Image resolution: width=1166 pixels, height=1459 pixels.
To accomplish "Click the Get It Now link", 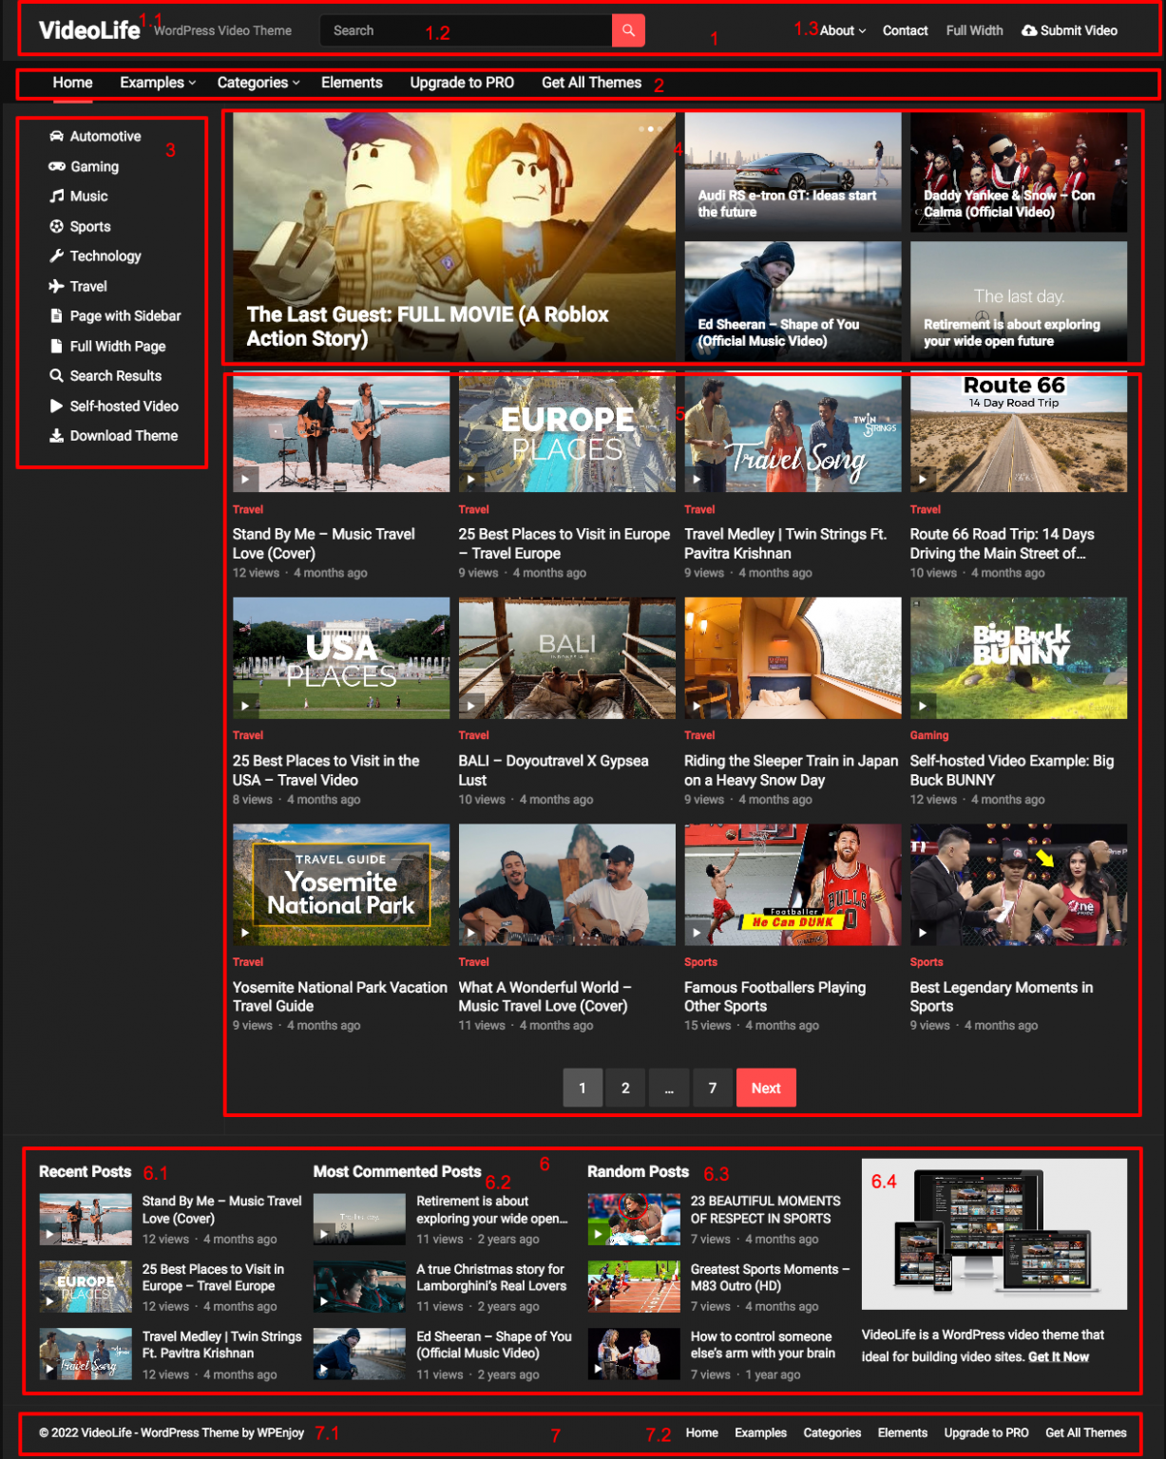I will [x=1059, y=1356].
